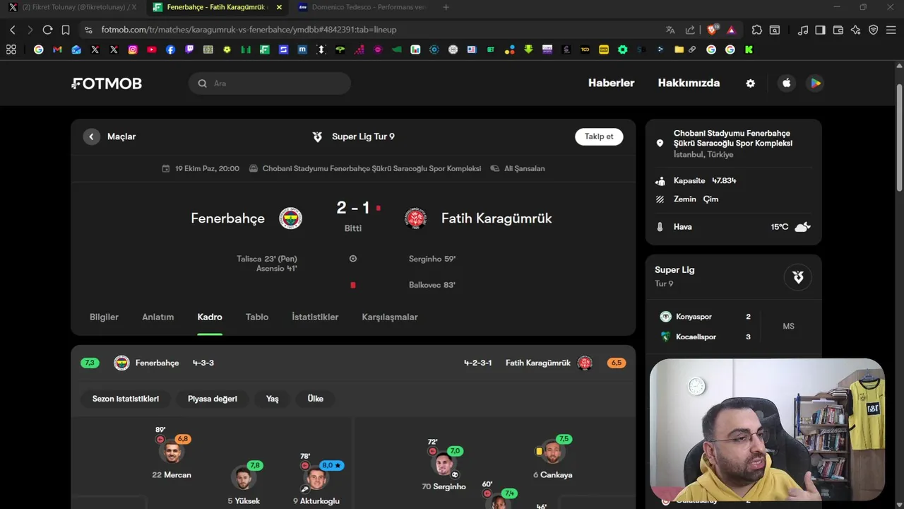This screenshot has width=904, height=509.
Task: Open the Hakkımızda link in header
Action: (689, 83)
